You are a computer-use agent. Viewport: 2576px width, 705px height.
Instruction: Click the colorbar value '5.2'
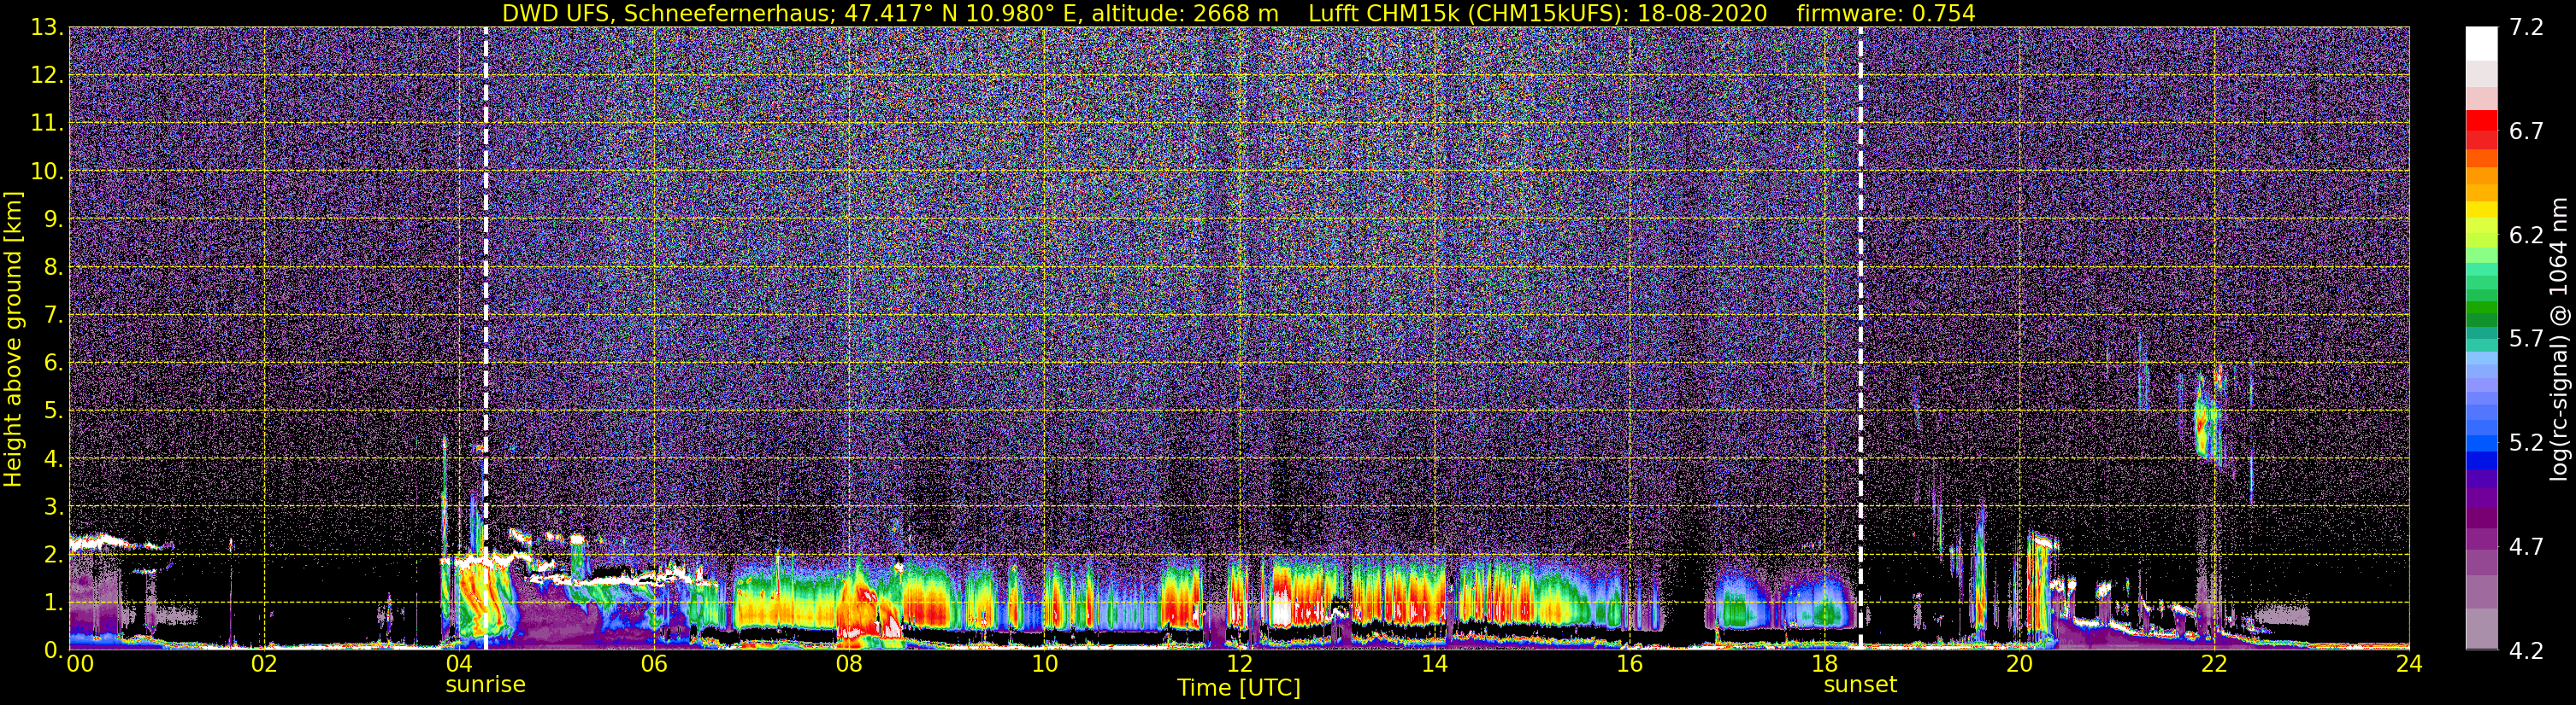click(x=2526, y=443)
